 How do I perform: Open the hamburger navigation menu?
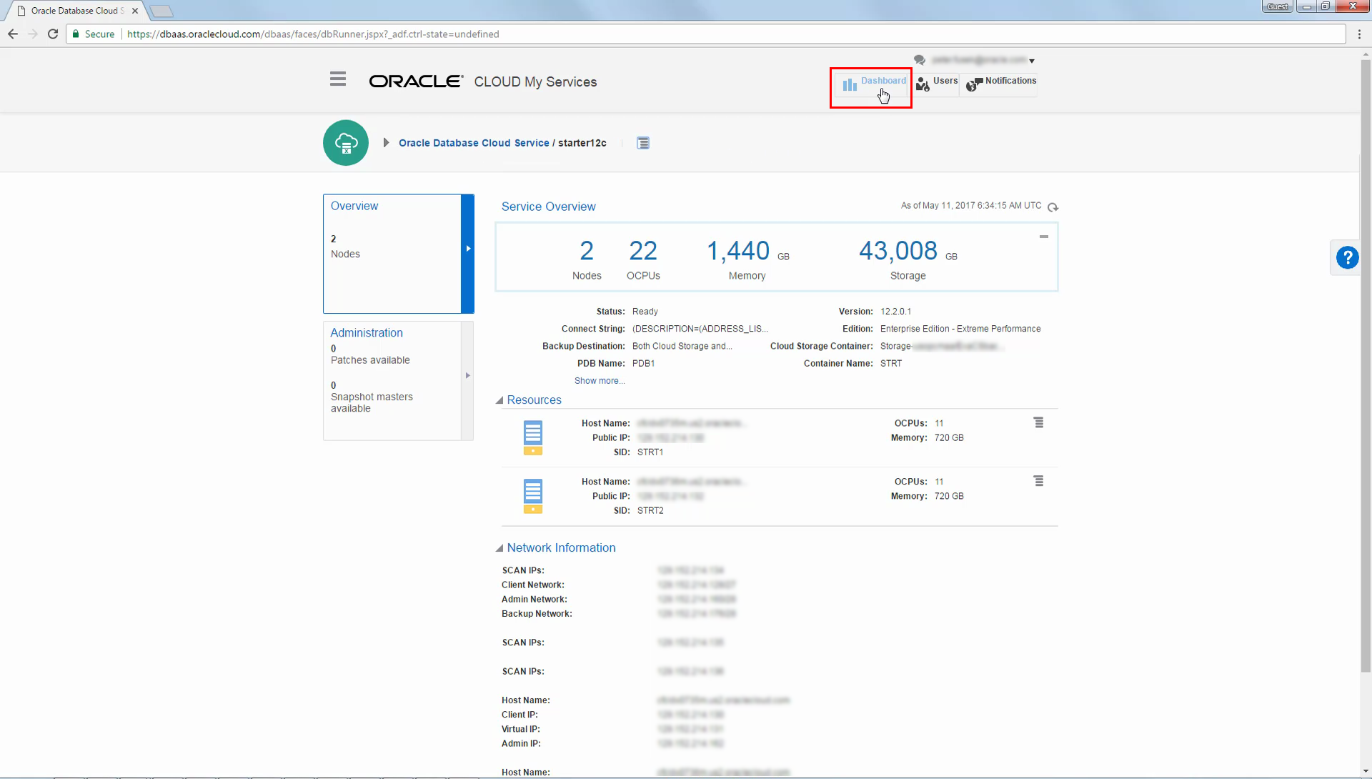(338, 79)
